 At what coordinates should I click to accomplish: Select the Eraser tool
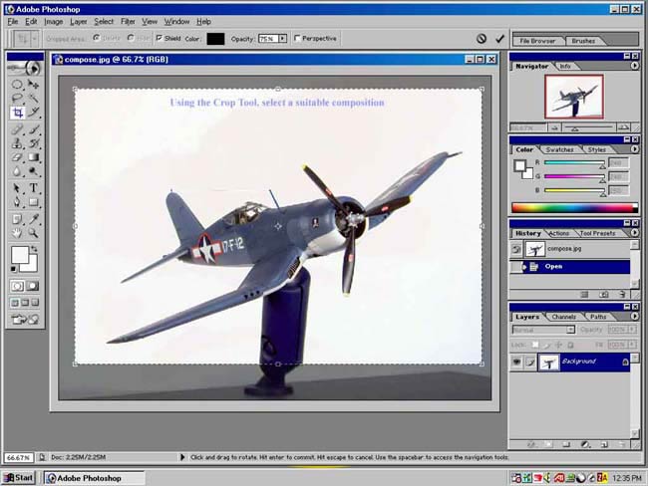17,157
